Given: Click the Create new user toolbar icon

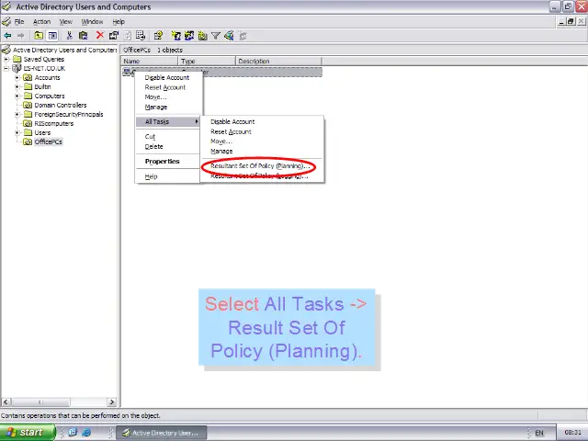Looking at the screenshot, I should pyautogui.click(x=175, y=36).
